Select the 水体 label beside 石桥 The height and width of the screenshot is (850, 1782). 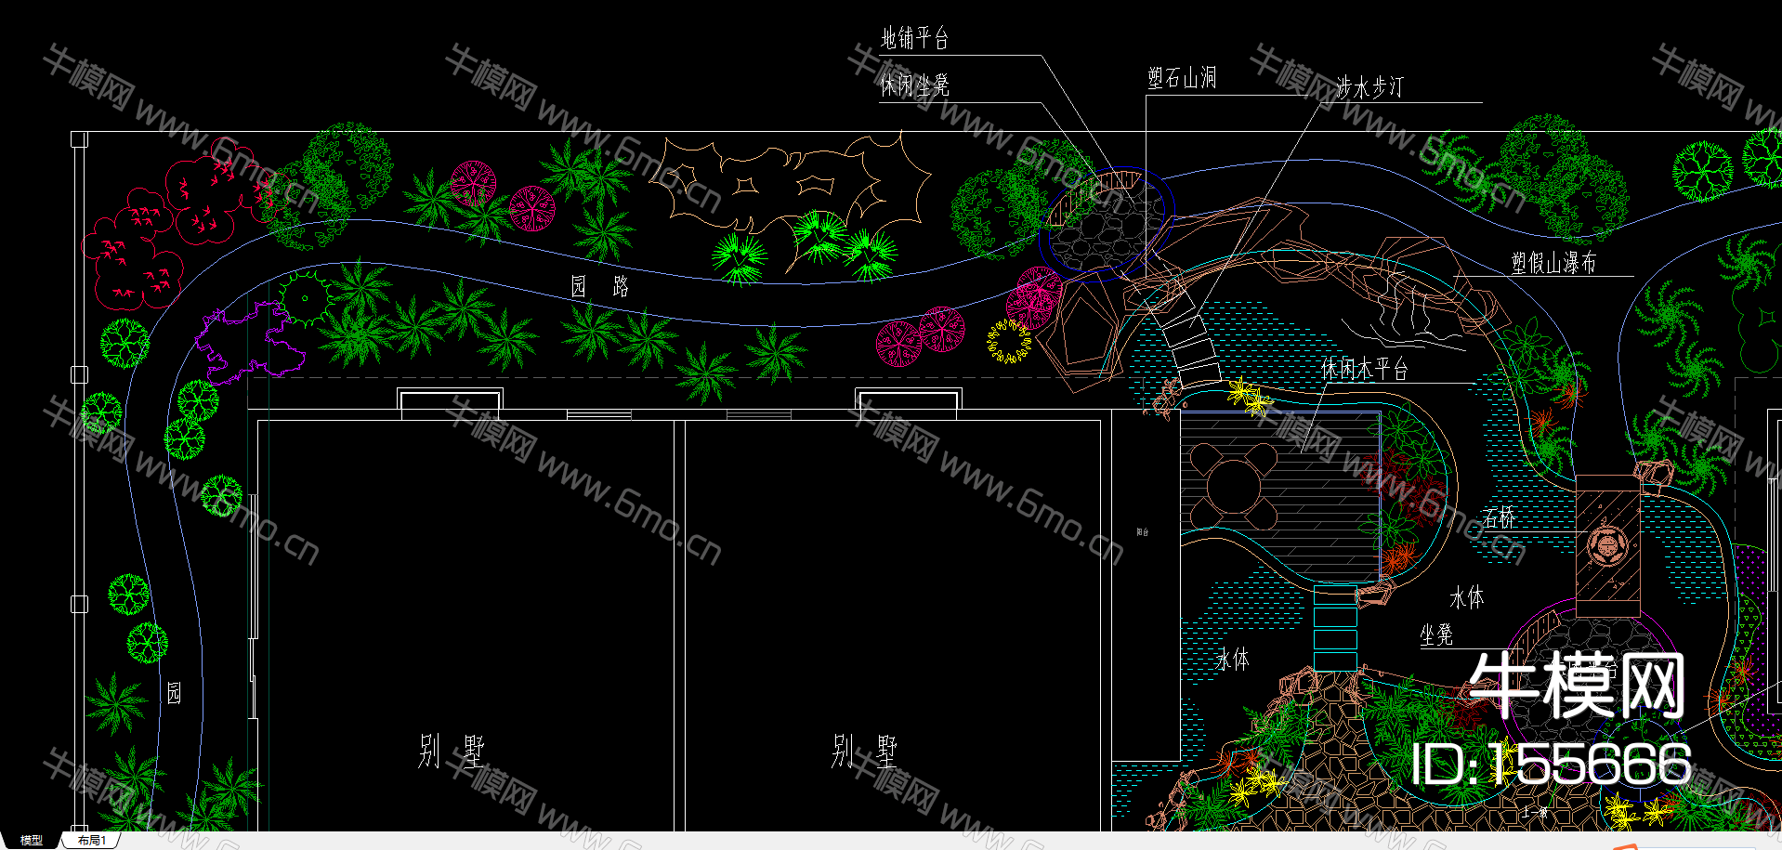click(x=1467, y=597)
